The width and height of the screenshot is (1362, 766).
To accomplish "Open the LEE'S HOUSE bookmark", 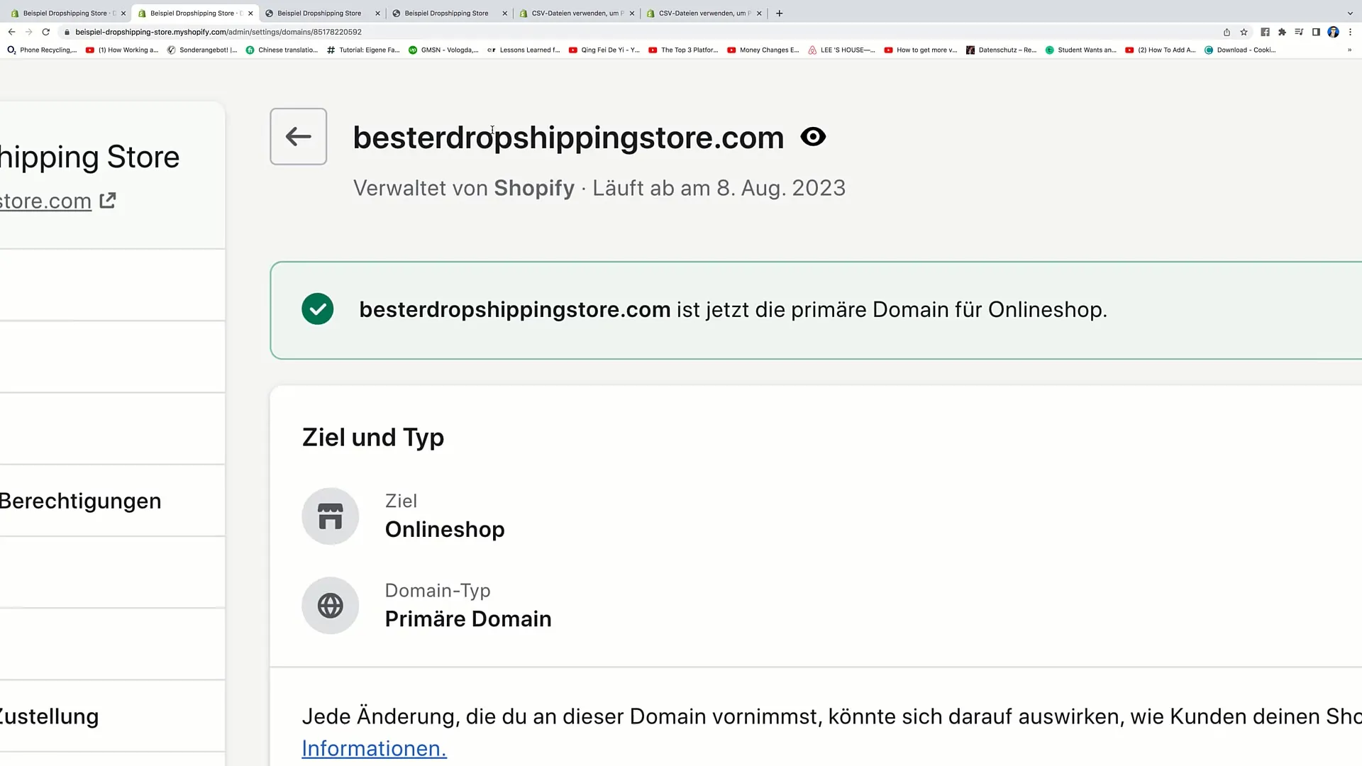I will [x=841, y=50].
